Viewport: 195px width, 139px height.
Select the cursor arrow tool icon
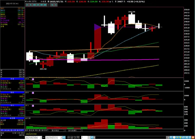[171, 137]
